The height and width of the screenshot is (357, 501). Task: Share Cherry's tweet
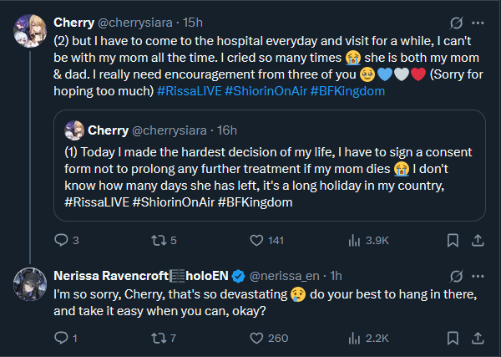coord(477,240)
